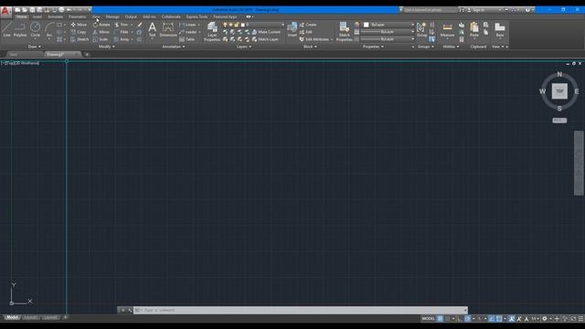Toggle grid display in status bar
Image resolution: width=585 pixels, height=329 pixels.
(x=441, y=319)
